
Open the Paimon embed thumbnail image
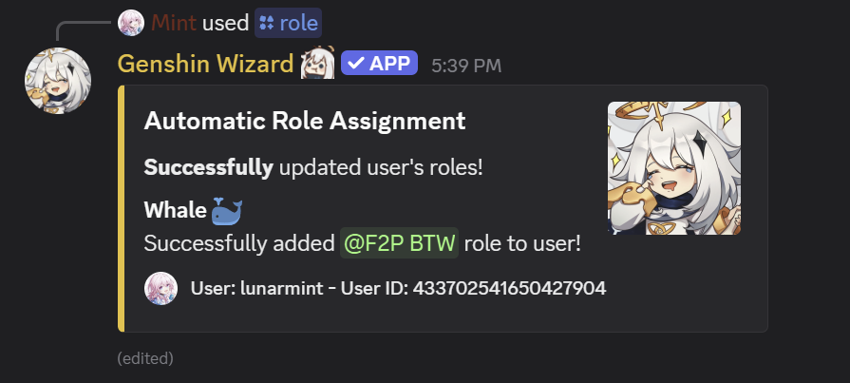673,168
